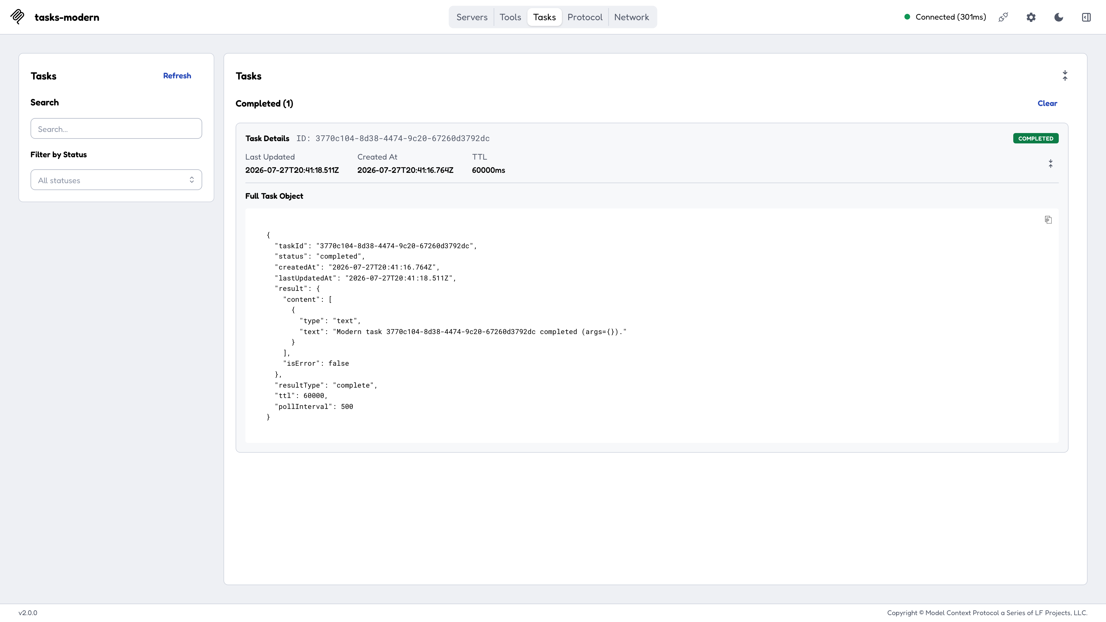This screenshot has width=1106, height=622.
Task: Click the "status": "completed" JSON line
Action: tap(320, 257)
